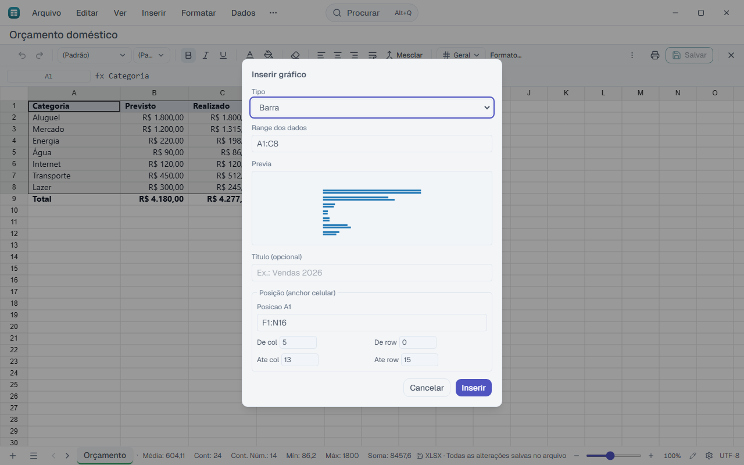Show more menus via the ellipsis
Viewport: 744px width, 465px height.
click(x=273, y=13)
